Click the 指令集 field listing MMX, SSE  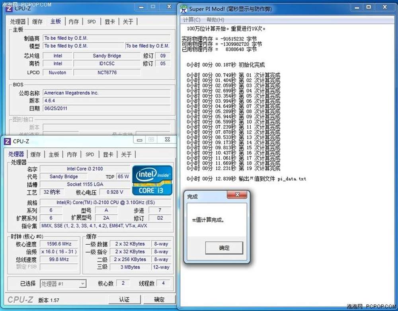pos(105,226)
